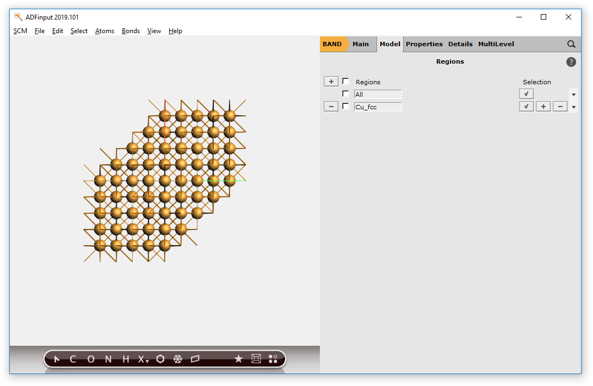Select the pointer/selection tool in the toolbar

click(x=57, y=359)
